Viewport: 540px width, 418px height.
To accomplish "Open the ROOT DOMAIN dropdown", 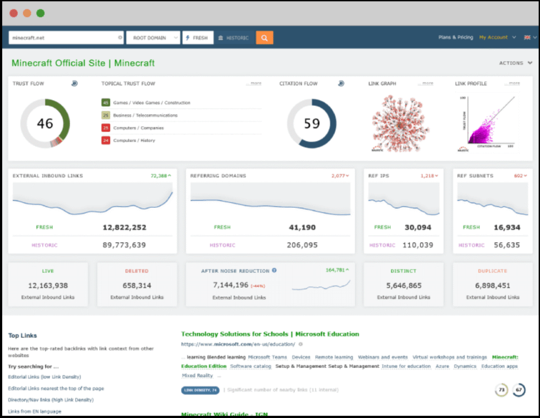I will 153,37.
